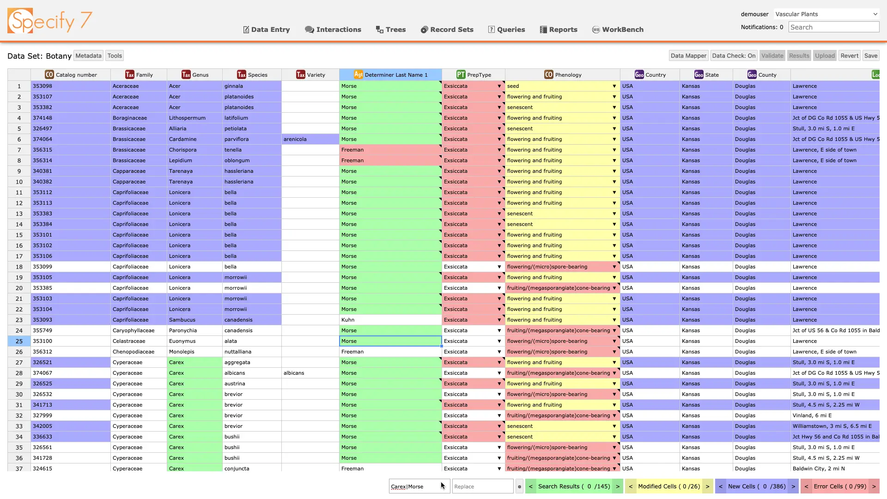
Task: Open PrepType dropdown arrow in row 1
Action: click(x=499, y=86)
